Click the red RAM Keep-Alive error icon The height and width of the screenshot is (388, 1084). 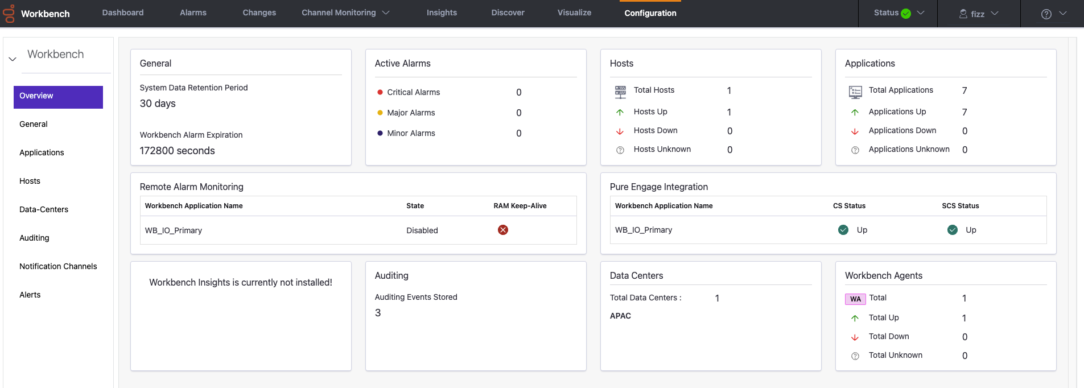click(x=503, y=230)
